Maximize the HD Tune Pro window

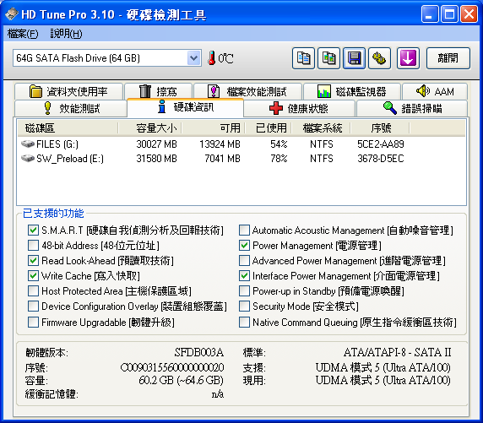[x=449, y=14]
